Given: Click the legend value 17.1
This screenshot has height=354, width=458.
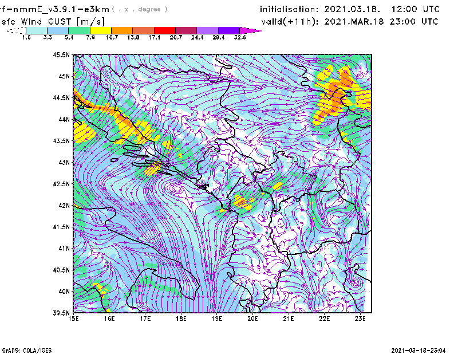Looking at the screenshot, I should [155, 37].
